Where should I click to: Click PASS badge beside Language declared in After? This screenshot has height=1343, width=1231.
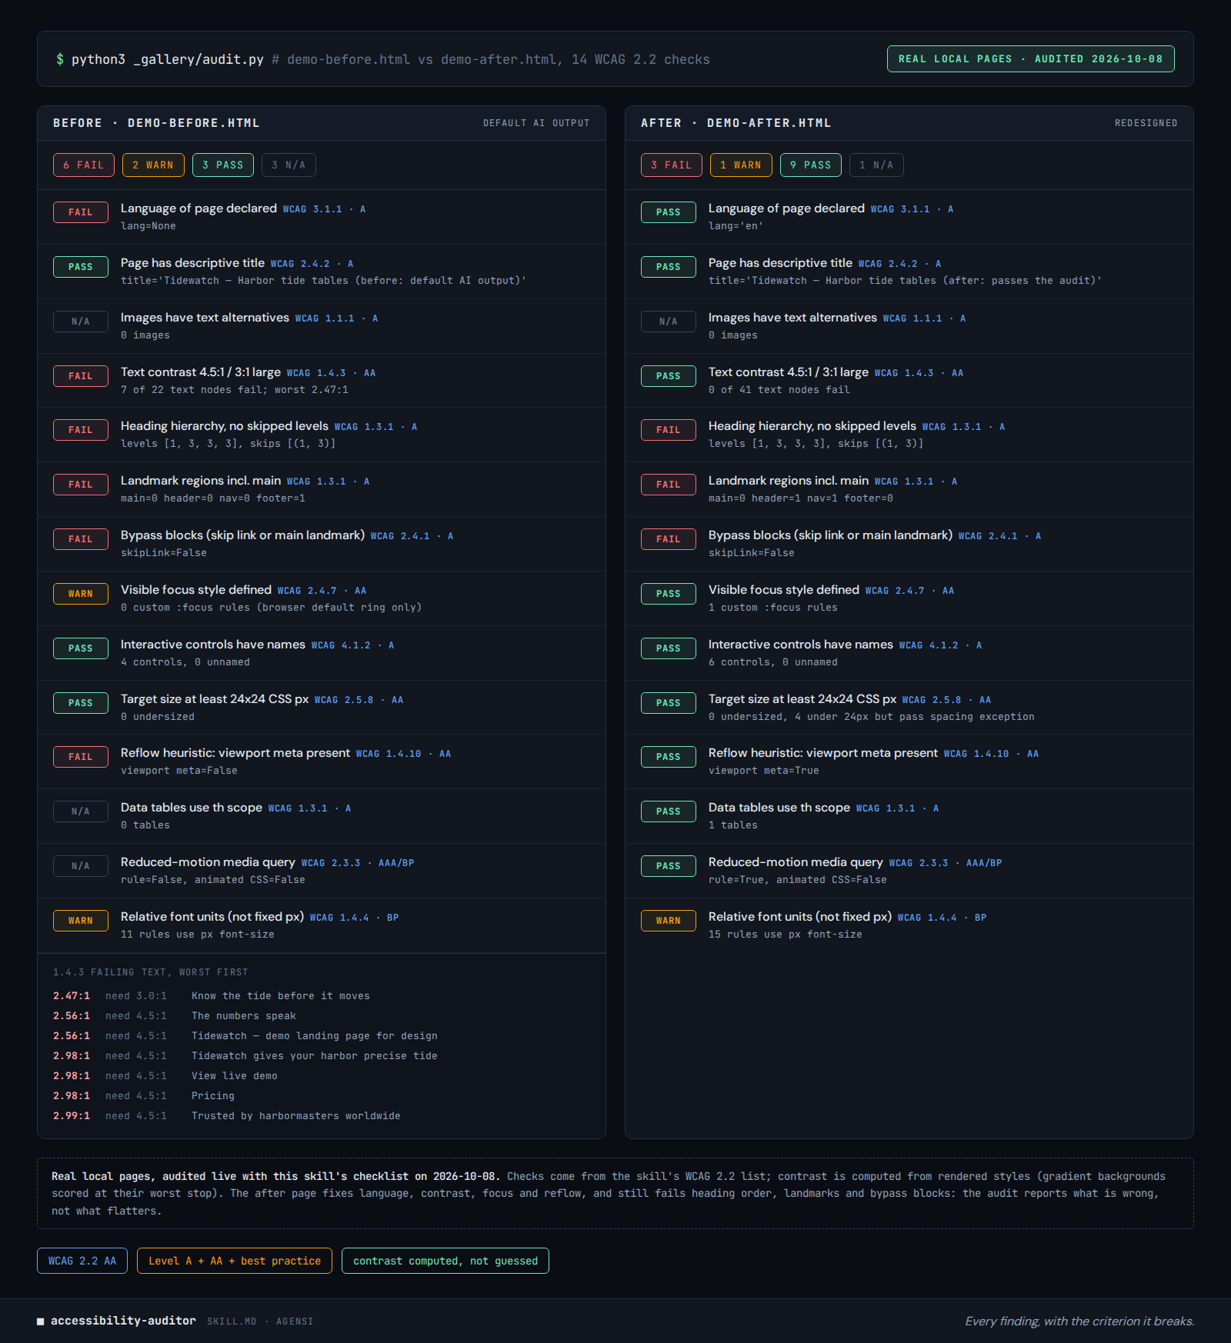pos(669,212)
